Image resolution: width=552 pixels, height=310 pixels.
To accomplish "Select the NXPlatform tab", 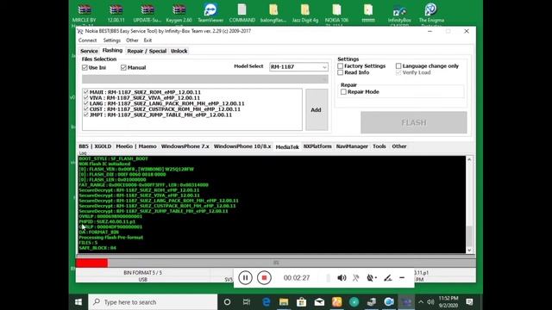I will (317, 146).
